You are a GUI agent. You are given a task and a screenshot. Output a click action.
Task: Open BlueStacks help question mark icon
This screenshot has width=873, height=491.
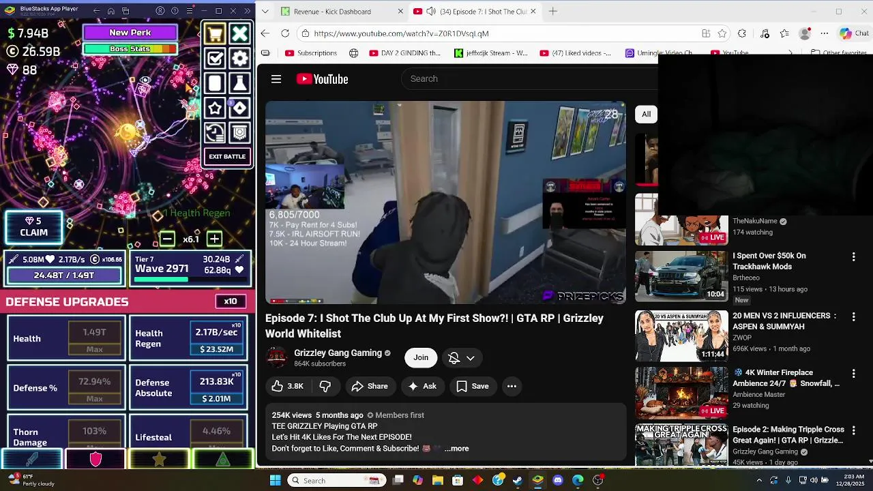click(175, 11)
